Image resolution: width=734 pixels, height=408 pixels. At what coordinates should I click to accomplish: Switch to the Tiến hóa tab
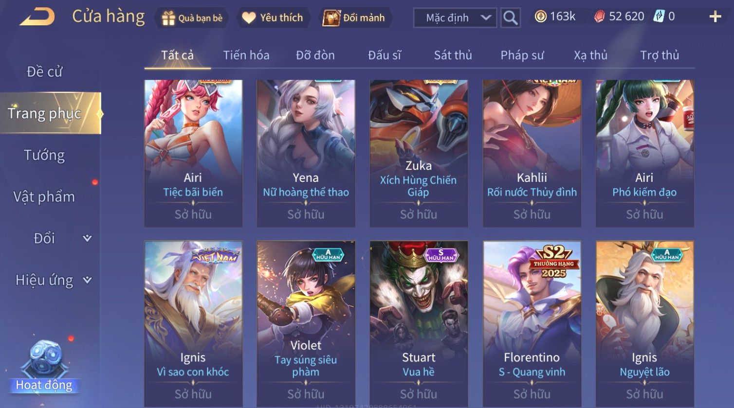click(246, 55)
